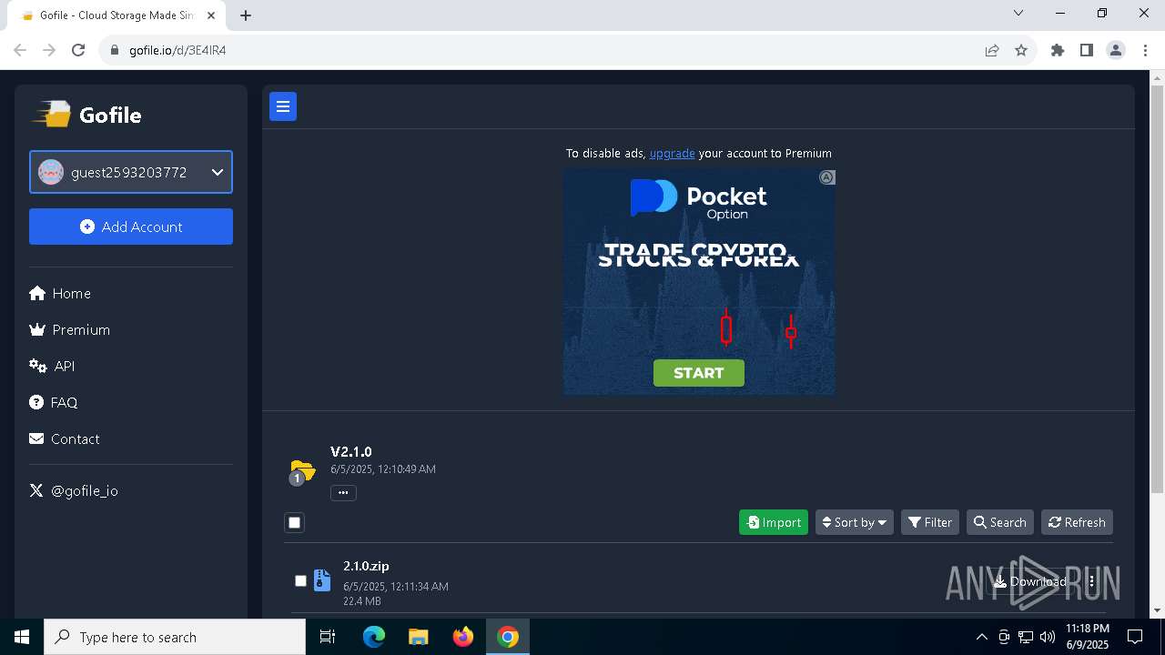Open the Windows Start menu
This screenshot has width=1165, height=655.
tap(22, 637)
